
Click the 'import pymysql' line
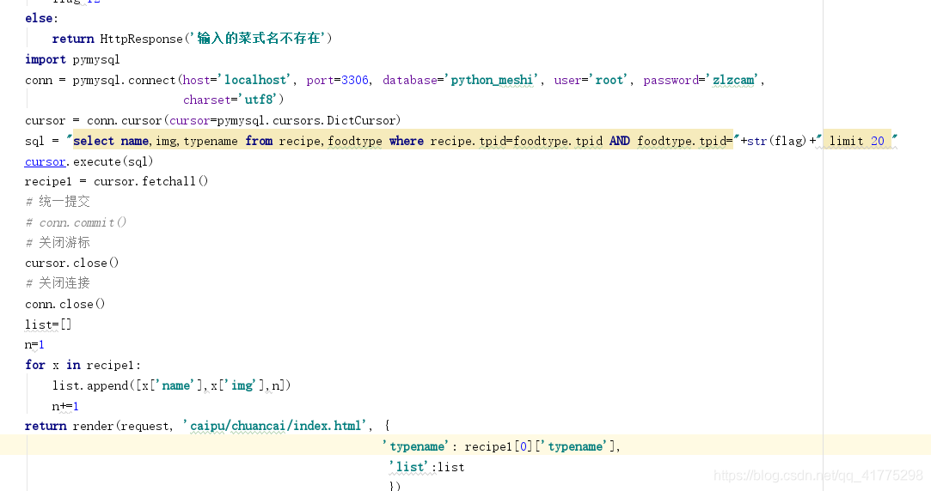[x=72, y=59]
